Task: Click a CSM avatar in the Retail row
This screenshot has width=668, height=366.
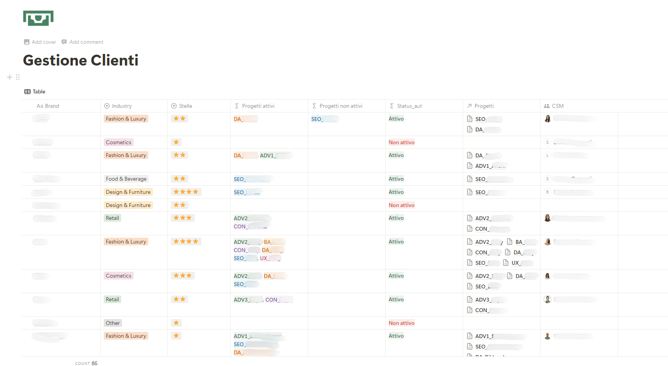Action: click(547, 218)
